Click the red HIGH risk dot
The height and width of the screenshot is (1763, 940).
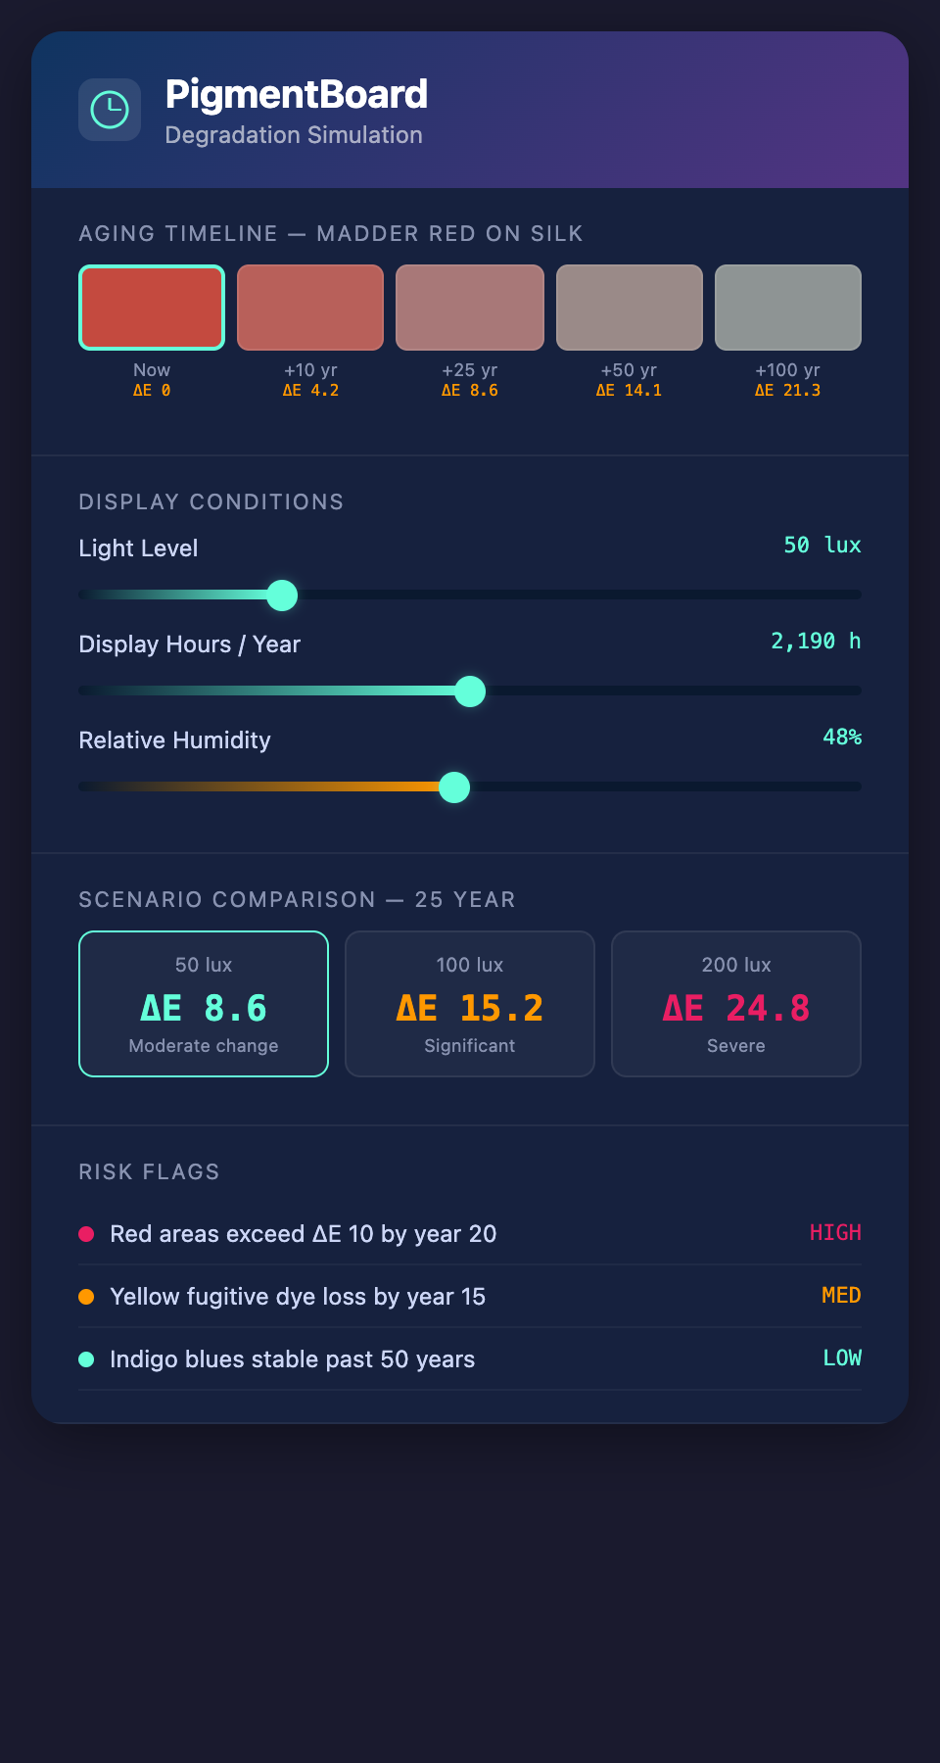[x=86, y=1234]
